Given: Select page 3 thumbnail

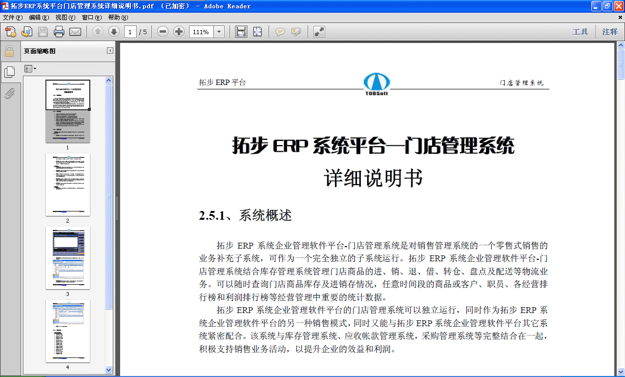Looking at the screenshot, I should point(68,258).
